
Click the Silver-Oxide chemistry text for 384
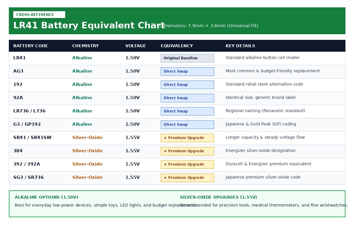point(87,151)
